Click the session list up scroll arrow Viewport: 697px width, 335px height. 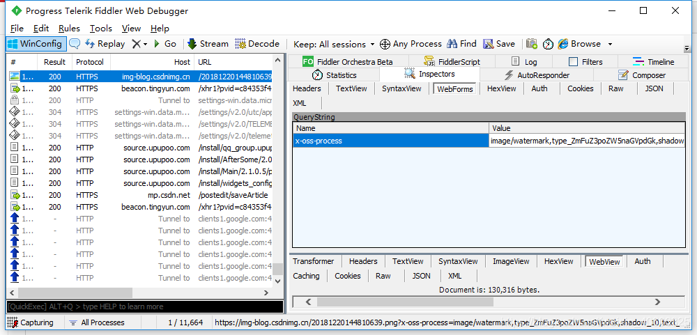[278, 59]
